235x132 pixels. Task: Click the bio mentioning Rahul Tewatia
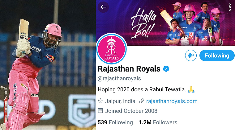click(146, 89)
